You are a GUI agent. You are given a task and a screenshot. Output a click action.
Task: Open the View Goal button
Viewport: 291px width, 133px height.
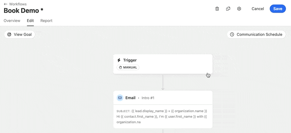click(20, 34)
